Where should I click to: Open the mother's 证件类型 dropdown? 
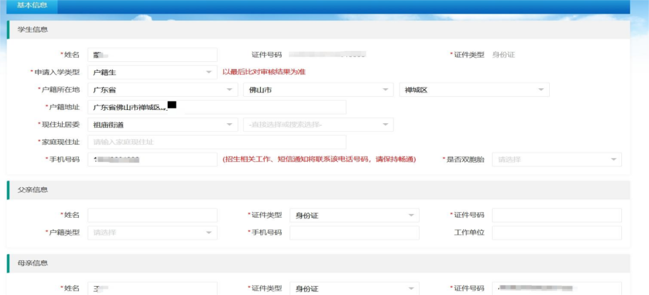click(x=355, y=288)
